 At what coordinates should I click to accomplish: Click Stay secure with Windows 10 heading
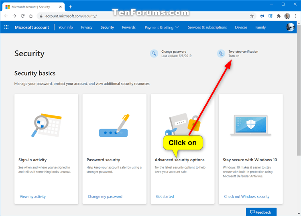tap(250, 160)
